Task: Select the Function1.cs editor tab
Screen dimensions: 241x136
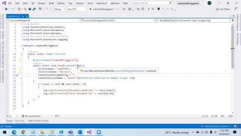Action: point(14,16)
